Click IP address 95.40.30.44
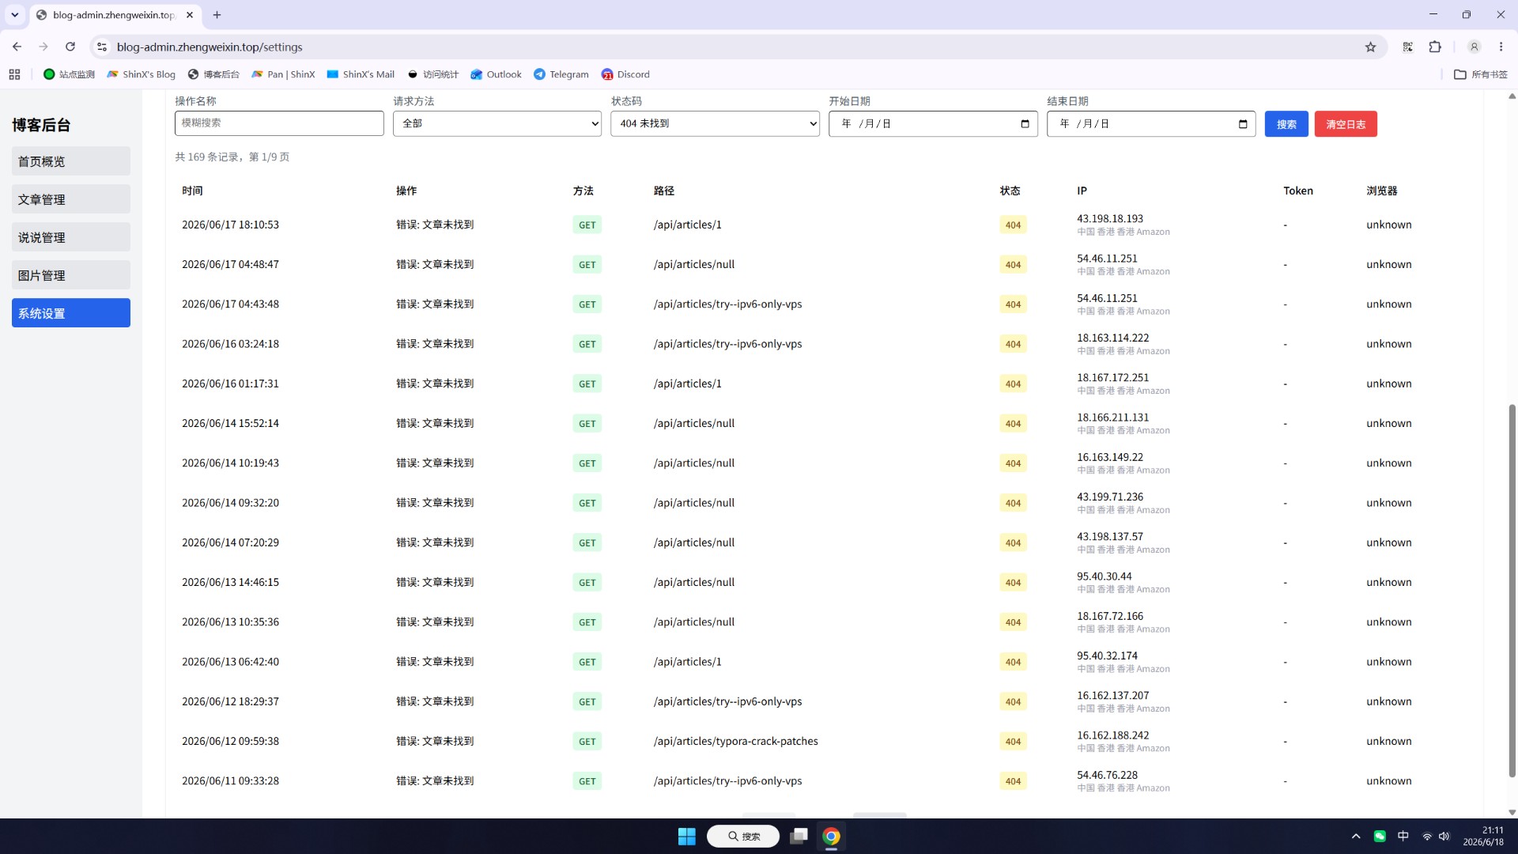 1104,576
